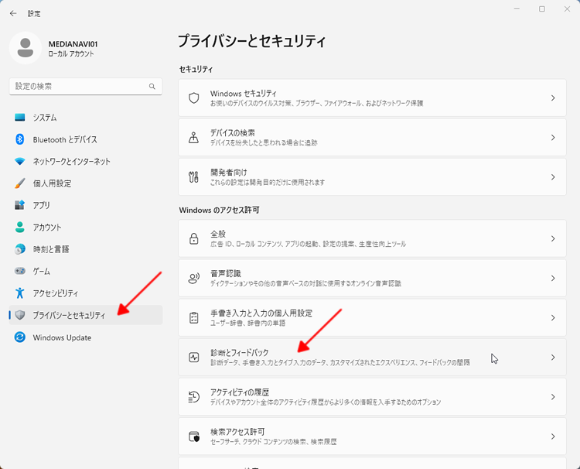580x469 pixels.
Task: Expand アクティビティの履歴 via its chevron
Action: [553, 397]
